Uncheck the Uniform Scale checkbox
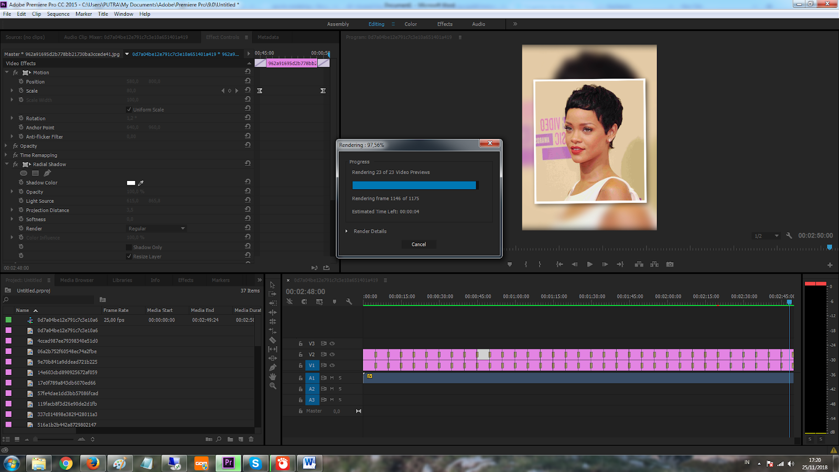This screenshot has height=472, width=839. 130,109
